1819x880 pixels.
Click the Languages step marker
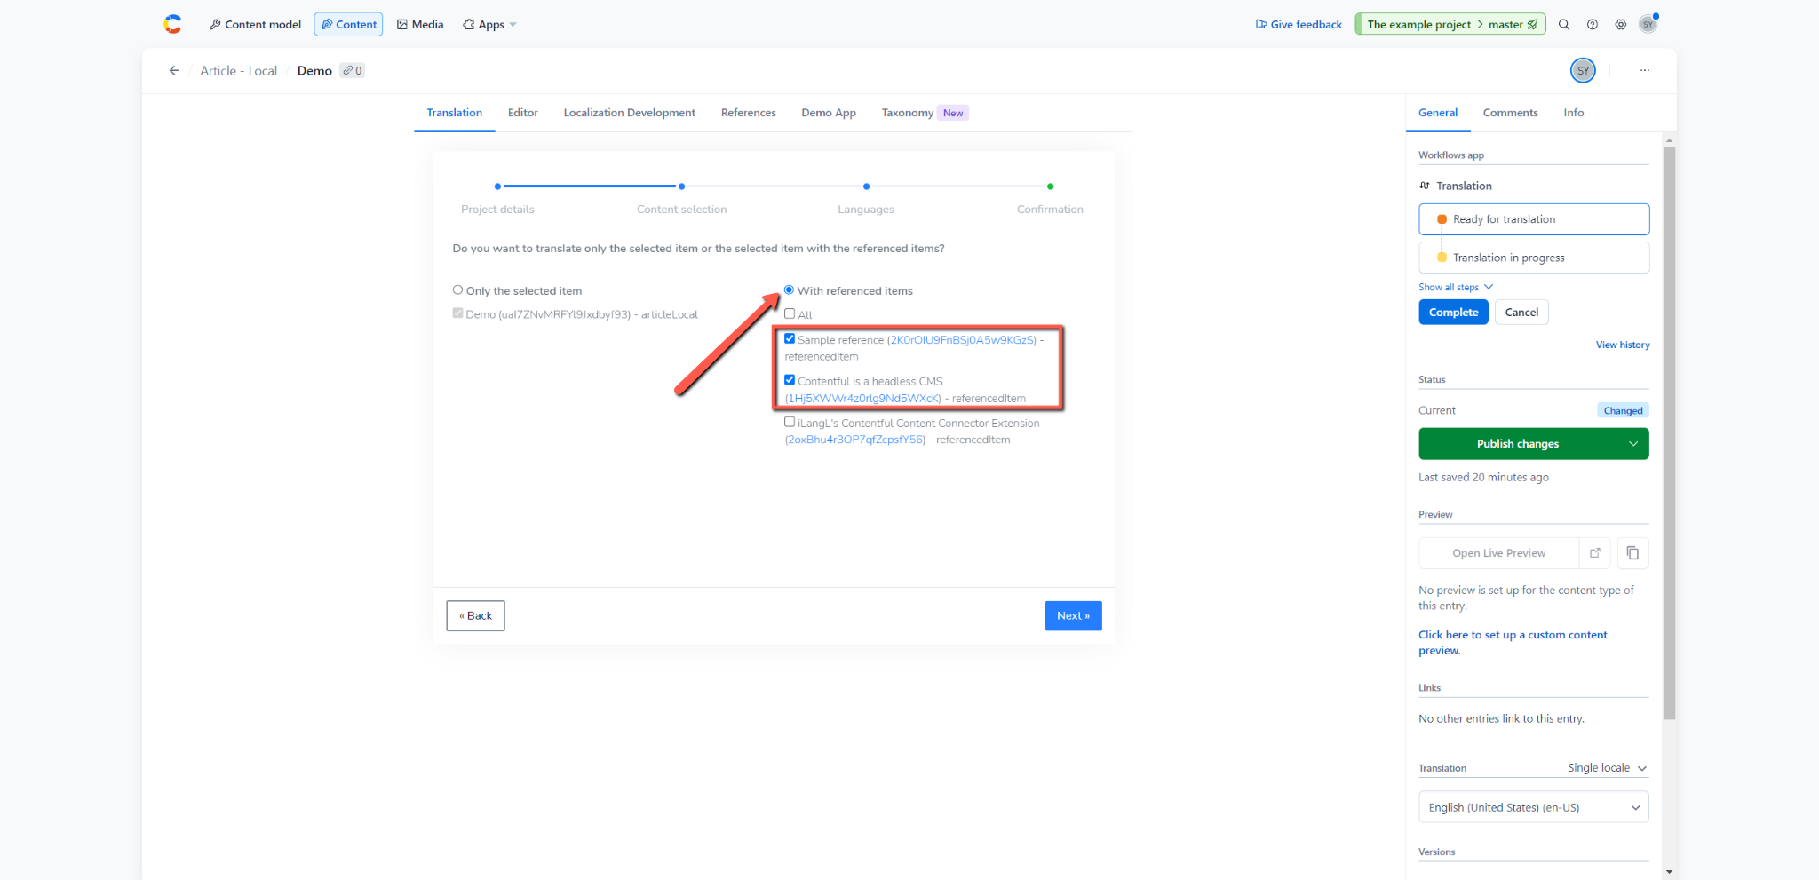point(866,186)
